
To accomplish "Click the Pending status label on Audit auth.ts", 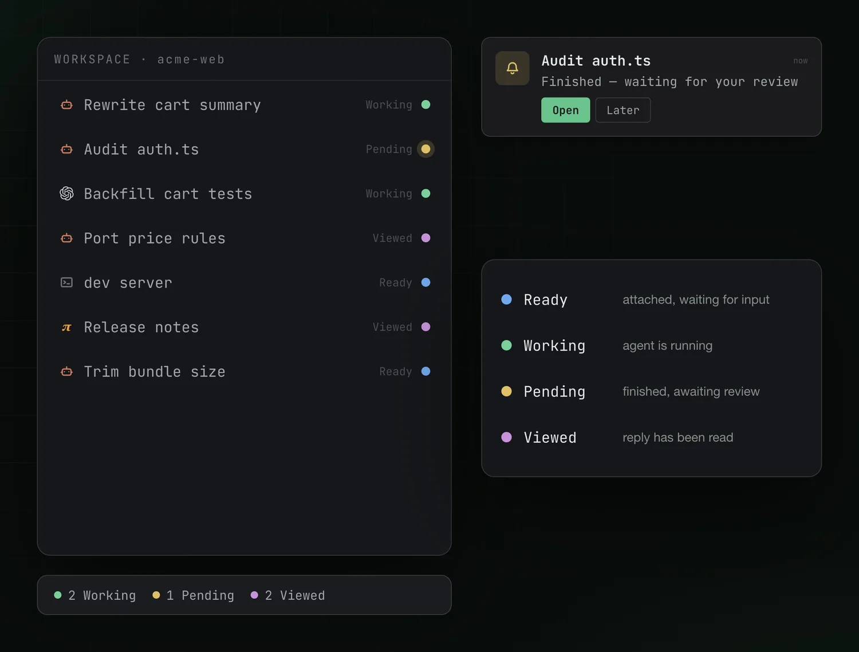I will pyautogui.click(x=389, y=149).
